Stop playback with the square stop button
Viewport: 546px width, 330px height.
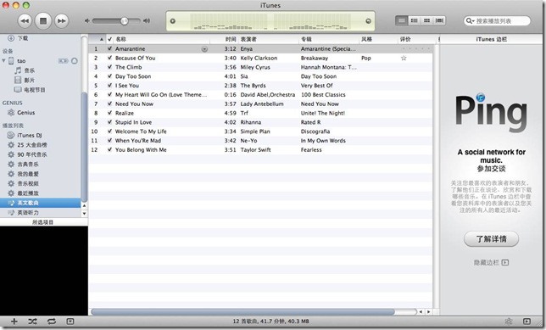click(x=43, y=21)
